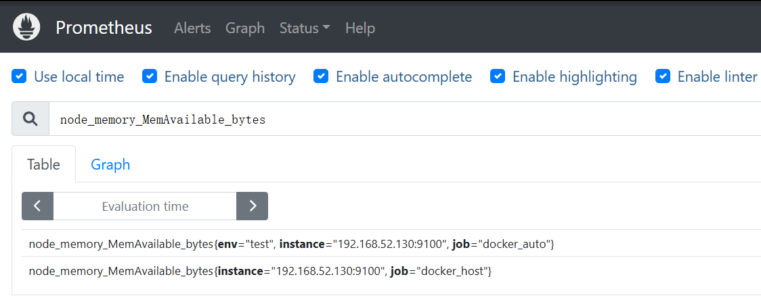Switch to the Graph tab
Screen dimensions: 761x302
tap(110, 164)
